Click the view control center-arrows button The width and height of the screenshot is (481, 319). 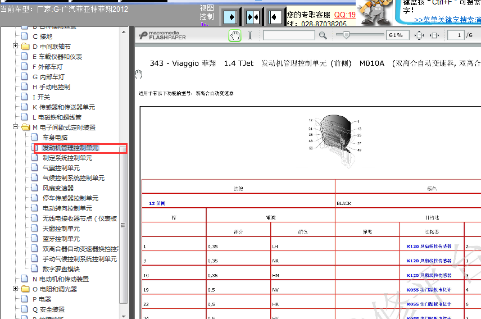pos(253,17)
